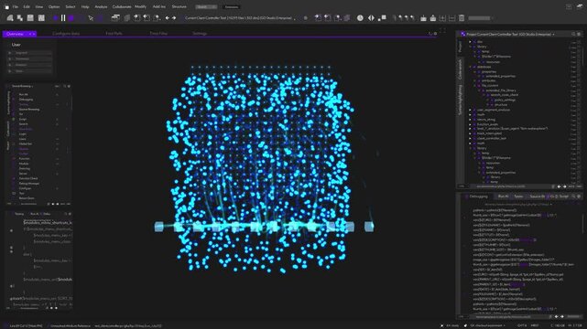Click the purple dot after Pause
The image size is (587, 329).
pyautogui.click(x=71, y=17)
